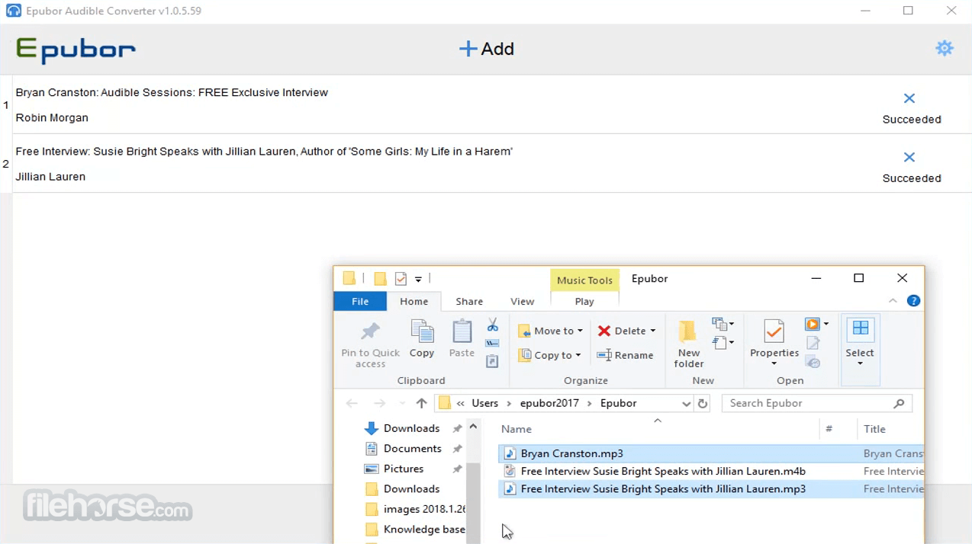
Task: Open the Easy access dropdown
Action: pyautogui.click(x=723, y=343)
